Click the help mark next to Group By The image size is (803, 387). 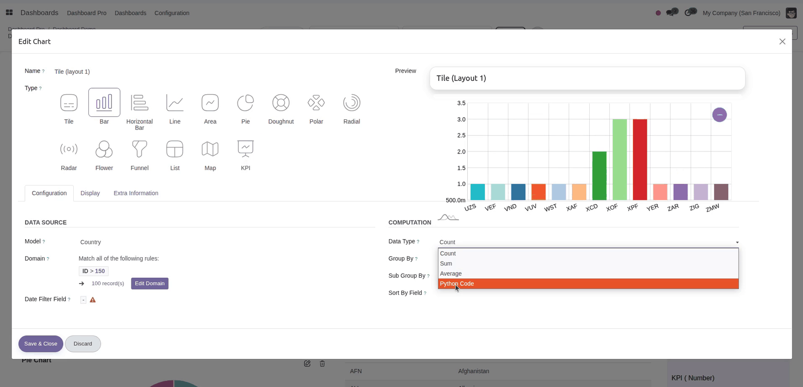pos(416,259)
